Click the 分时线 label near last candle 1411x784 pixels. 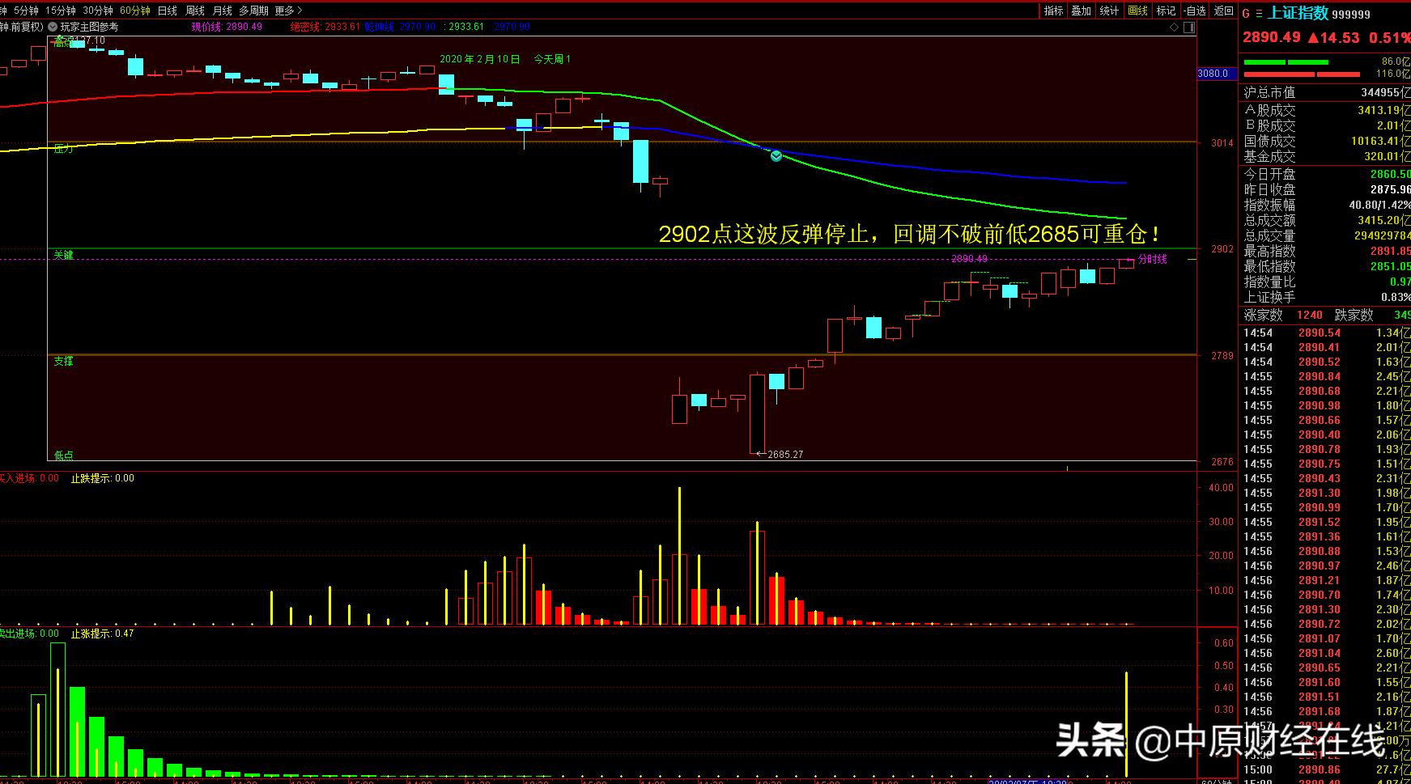click(x=1153, y=259)
